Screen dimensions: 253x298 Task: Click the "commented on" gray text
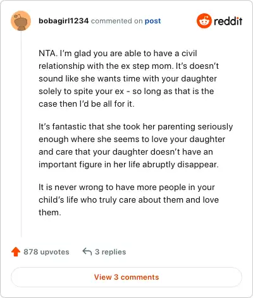[116, 21]
